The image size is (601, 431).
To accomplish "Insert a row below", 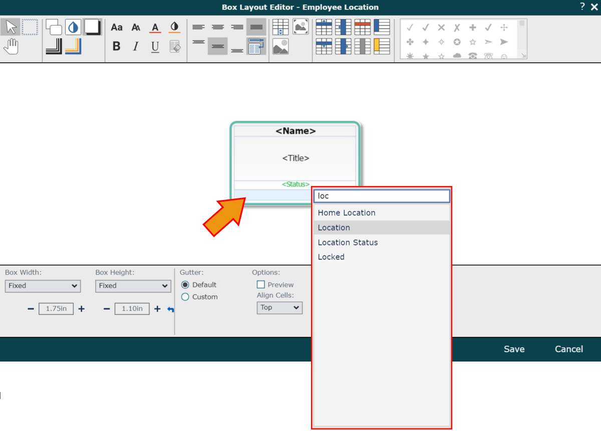I will click(x=325, y=46).
